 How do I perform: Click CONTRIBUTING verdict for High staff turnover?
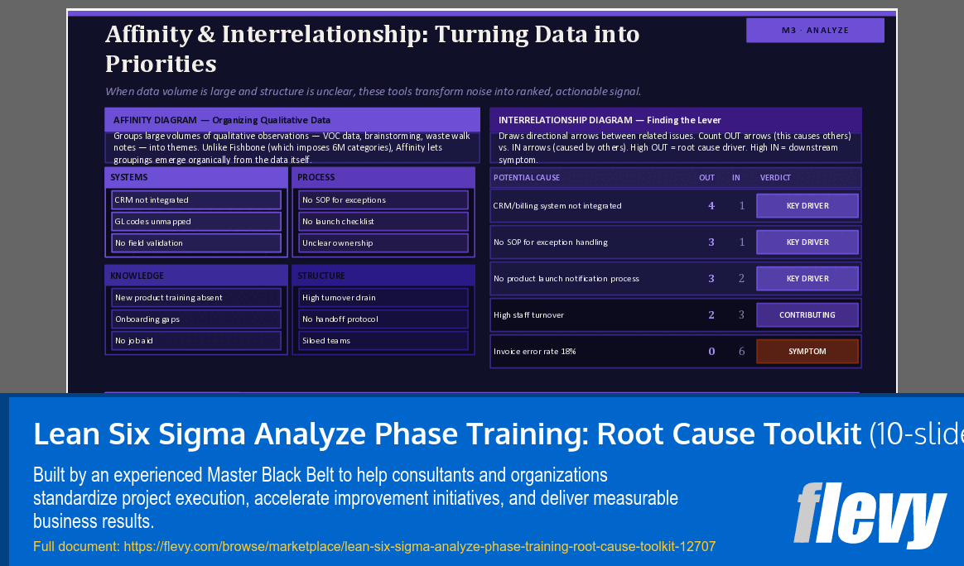point(807,314)
